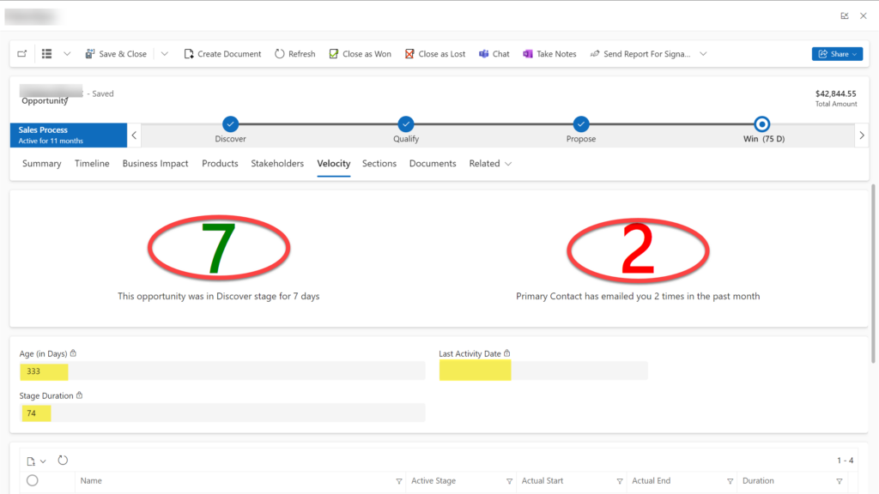Click lock icon beside Age (in Days)

[x=73, y=353]
